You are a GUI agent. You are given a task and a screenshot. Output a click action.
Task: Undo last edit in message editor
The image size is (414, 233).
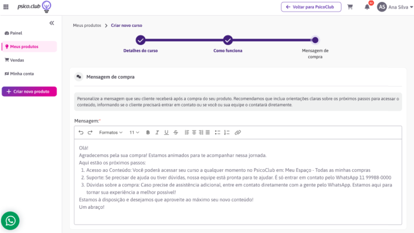[x=81, y=132]
